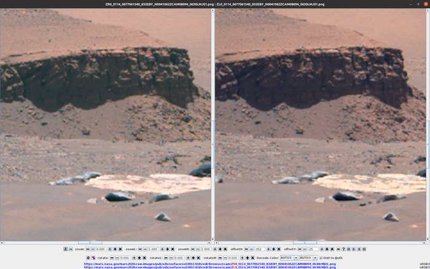The image size is (430, 269).
Task: Click the two-dot icon left of zoom label
Action: point(71,249)
